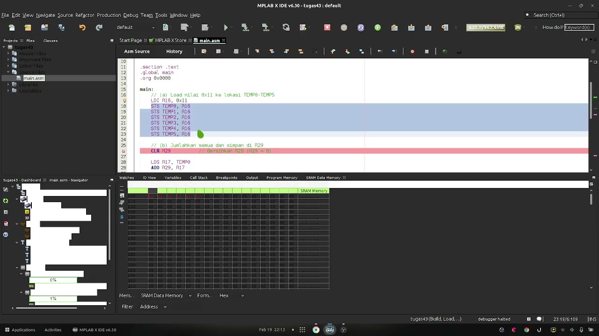Reset the debugger with the purple icon
Viewport: 599px width, 336px height.
tap(361, 28)
